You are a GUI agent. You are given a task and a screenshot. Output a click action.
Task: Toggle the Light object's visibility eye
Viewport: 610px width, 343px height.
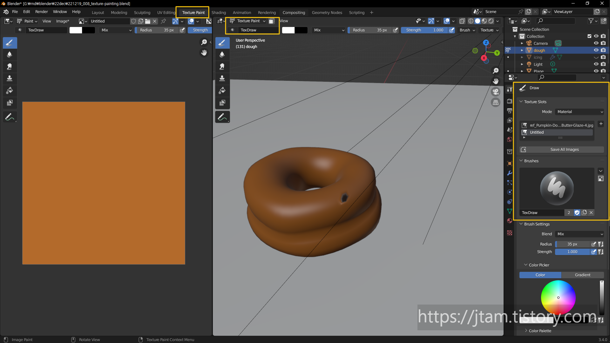click(x=596, y=64)
